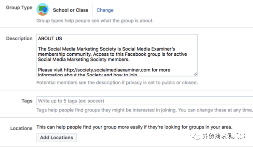Click the Change group type link
Viewport: 253px width, 147px height.
point(105,10)
